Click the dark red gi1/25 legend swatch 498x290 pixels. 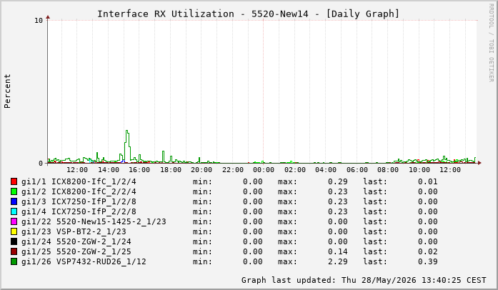click(x=14, y=251)
